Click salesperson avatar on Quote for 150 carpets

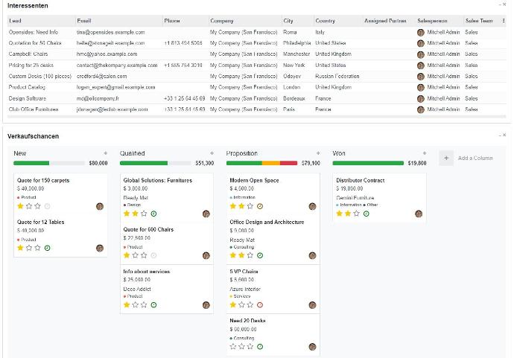coord(100,206)
